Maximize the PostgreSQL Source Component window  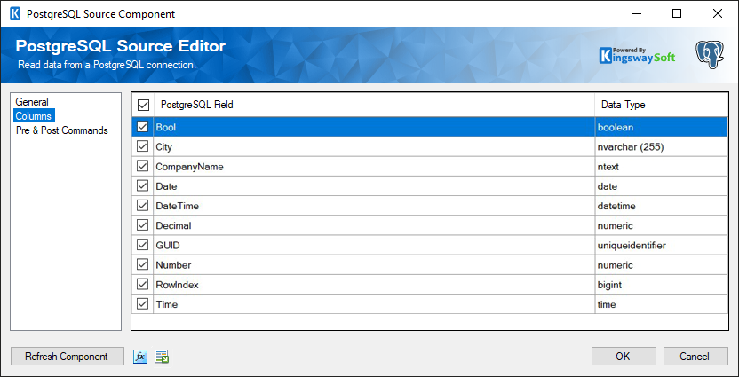click(x=677, y=13)
